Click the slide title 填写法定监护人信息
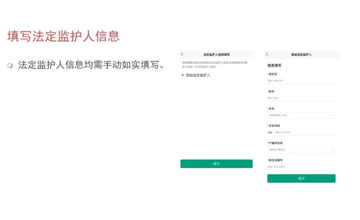360x220 pixels. (64, 36)
